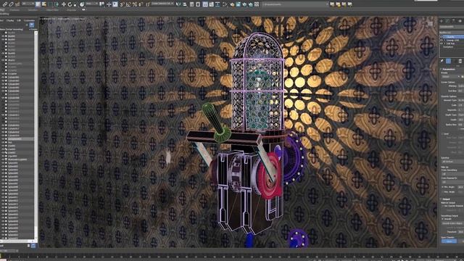Open the Freeform ribbon tab
Screen dimensions: 464x261
14,9
